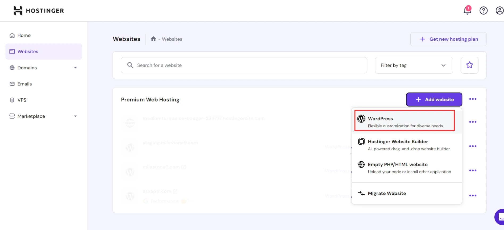Open the user account profile icon

pos(499,11)
